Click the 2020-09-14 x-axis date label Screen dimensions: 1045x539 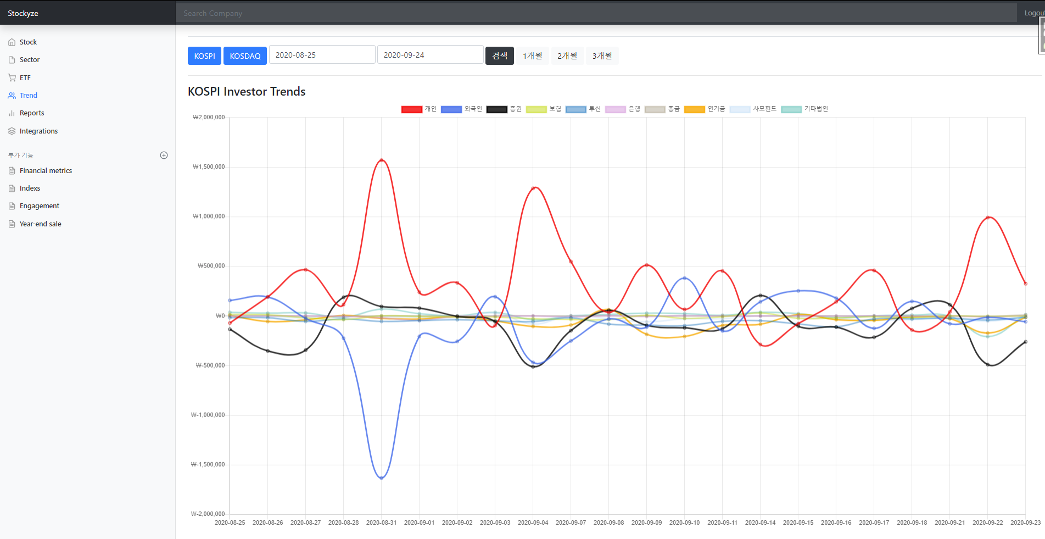tap(760, 523)
